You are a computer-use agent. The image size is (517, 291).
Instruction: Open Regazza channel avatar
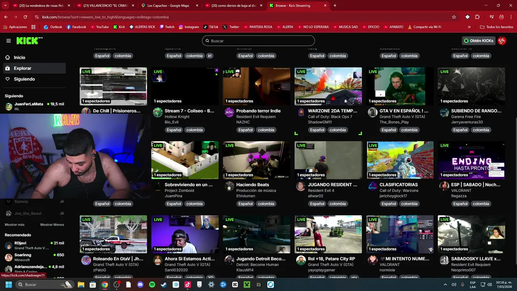(444, 186)
